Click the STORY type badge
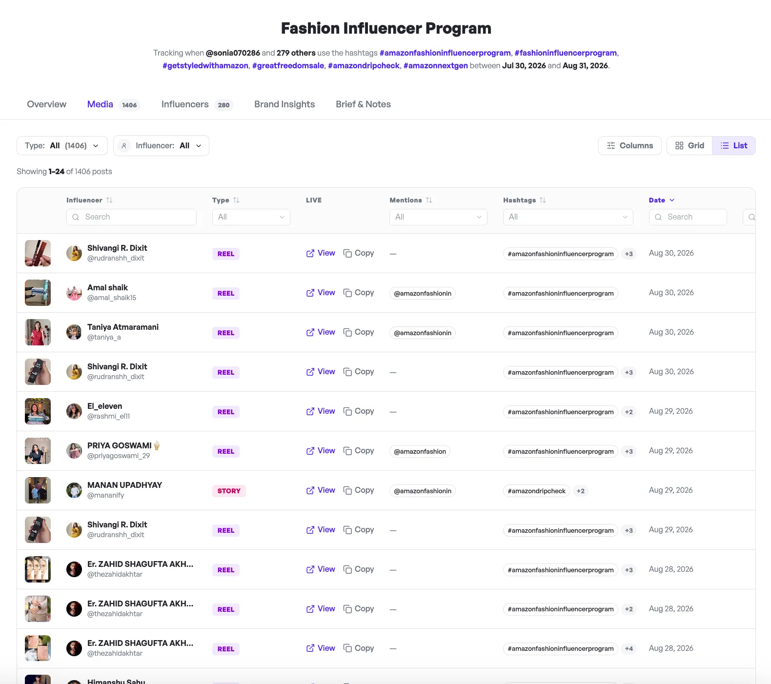This screenshot has width=771, height=684. [229, 491]
